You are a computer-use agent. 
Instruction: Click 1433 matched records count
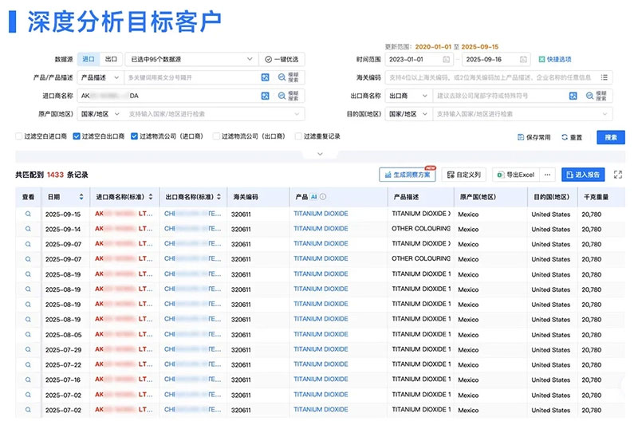(x=55, y=175)
